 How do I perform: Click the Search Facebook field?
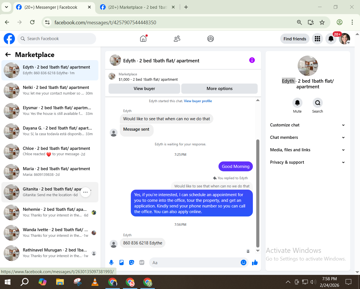57,39
